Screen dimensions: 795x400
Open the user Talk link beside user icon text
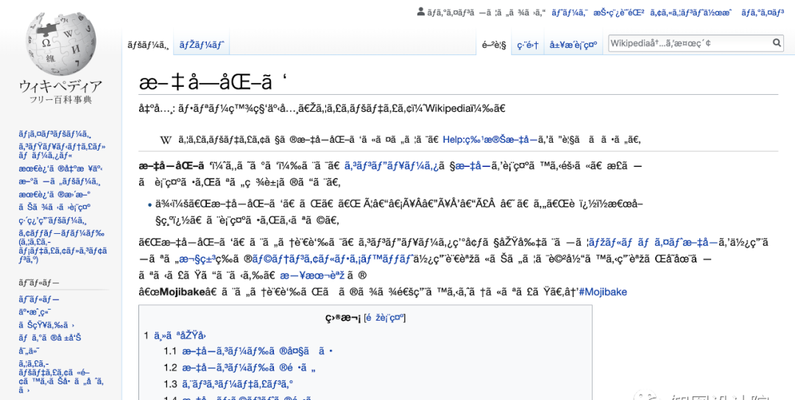pos(570,12)
